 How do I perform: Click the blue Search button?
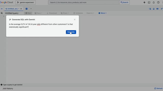(125, 2)
